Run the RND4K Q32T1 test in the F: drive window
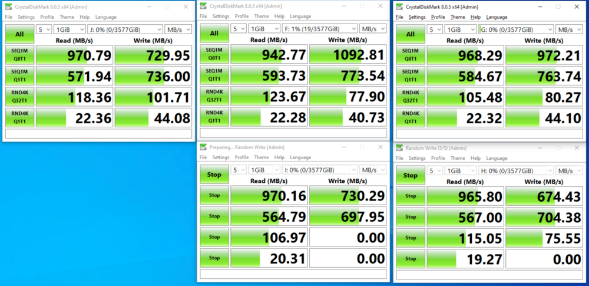The image size is (589, 286). click(214, 96)
